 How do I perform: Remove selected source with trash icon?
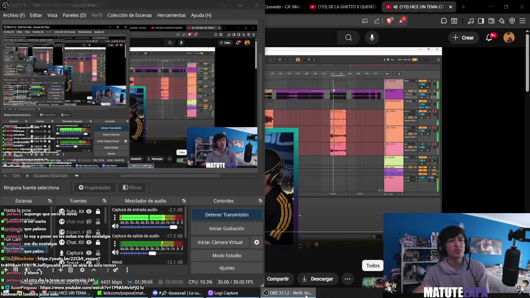point(70,270)
